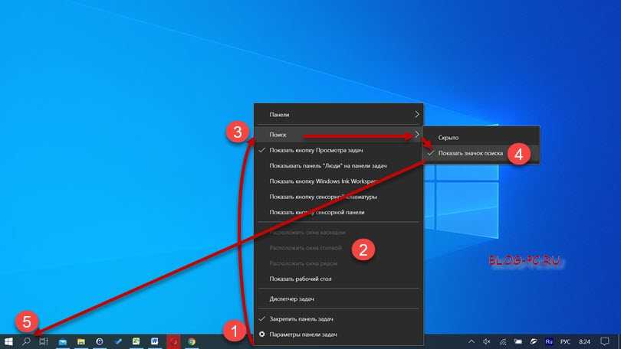Toggle Закрепить панель задач option
The height and width of the screenshot is (349, 621).
click(301, 318)
